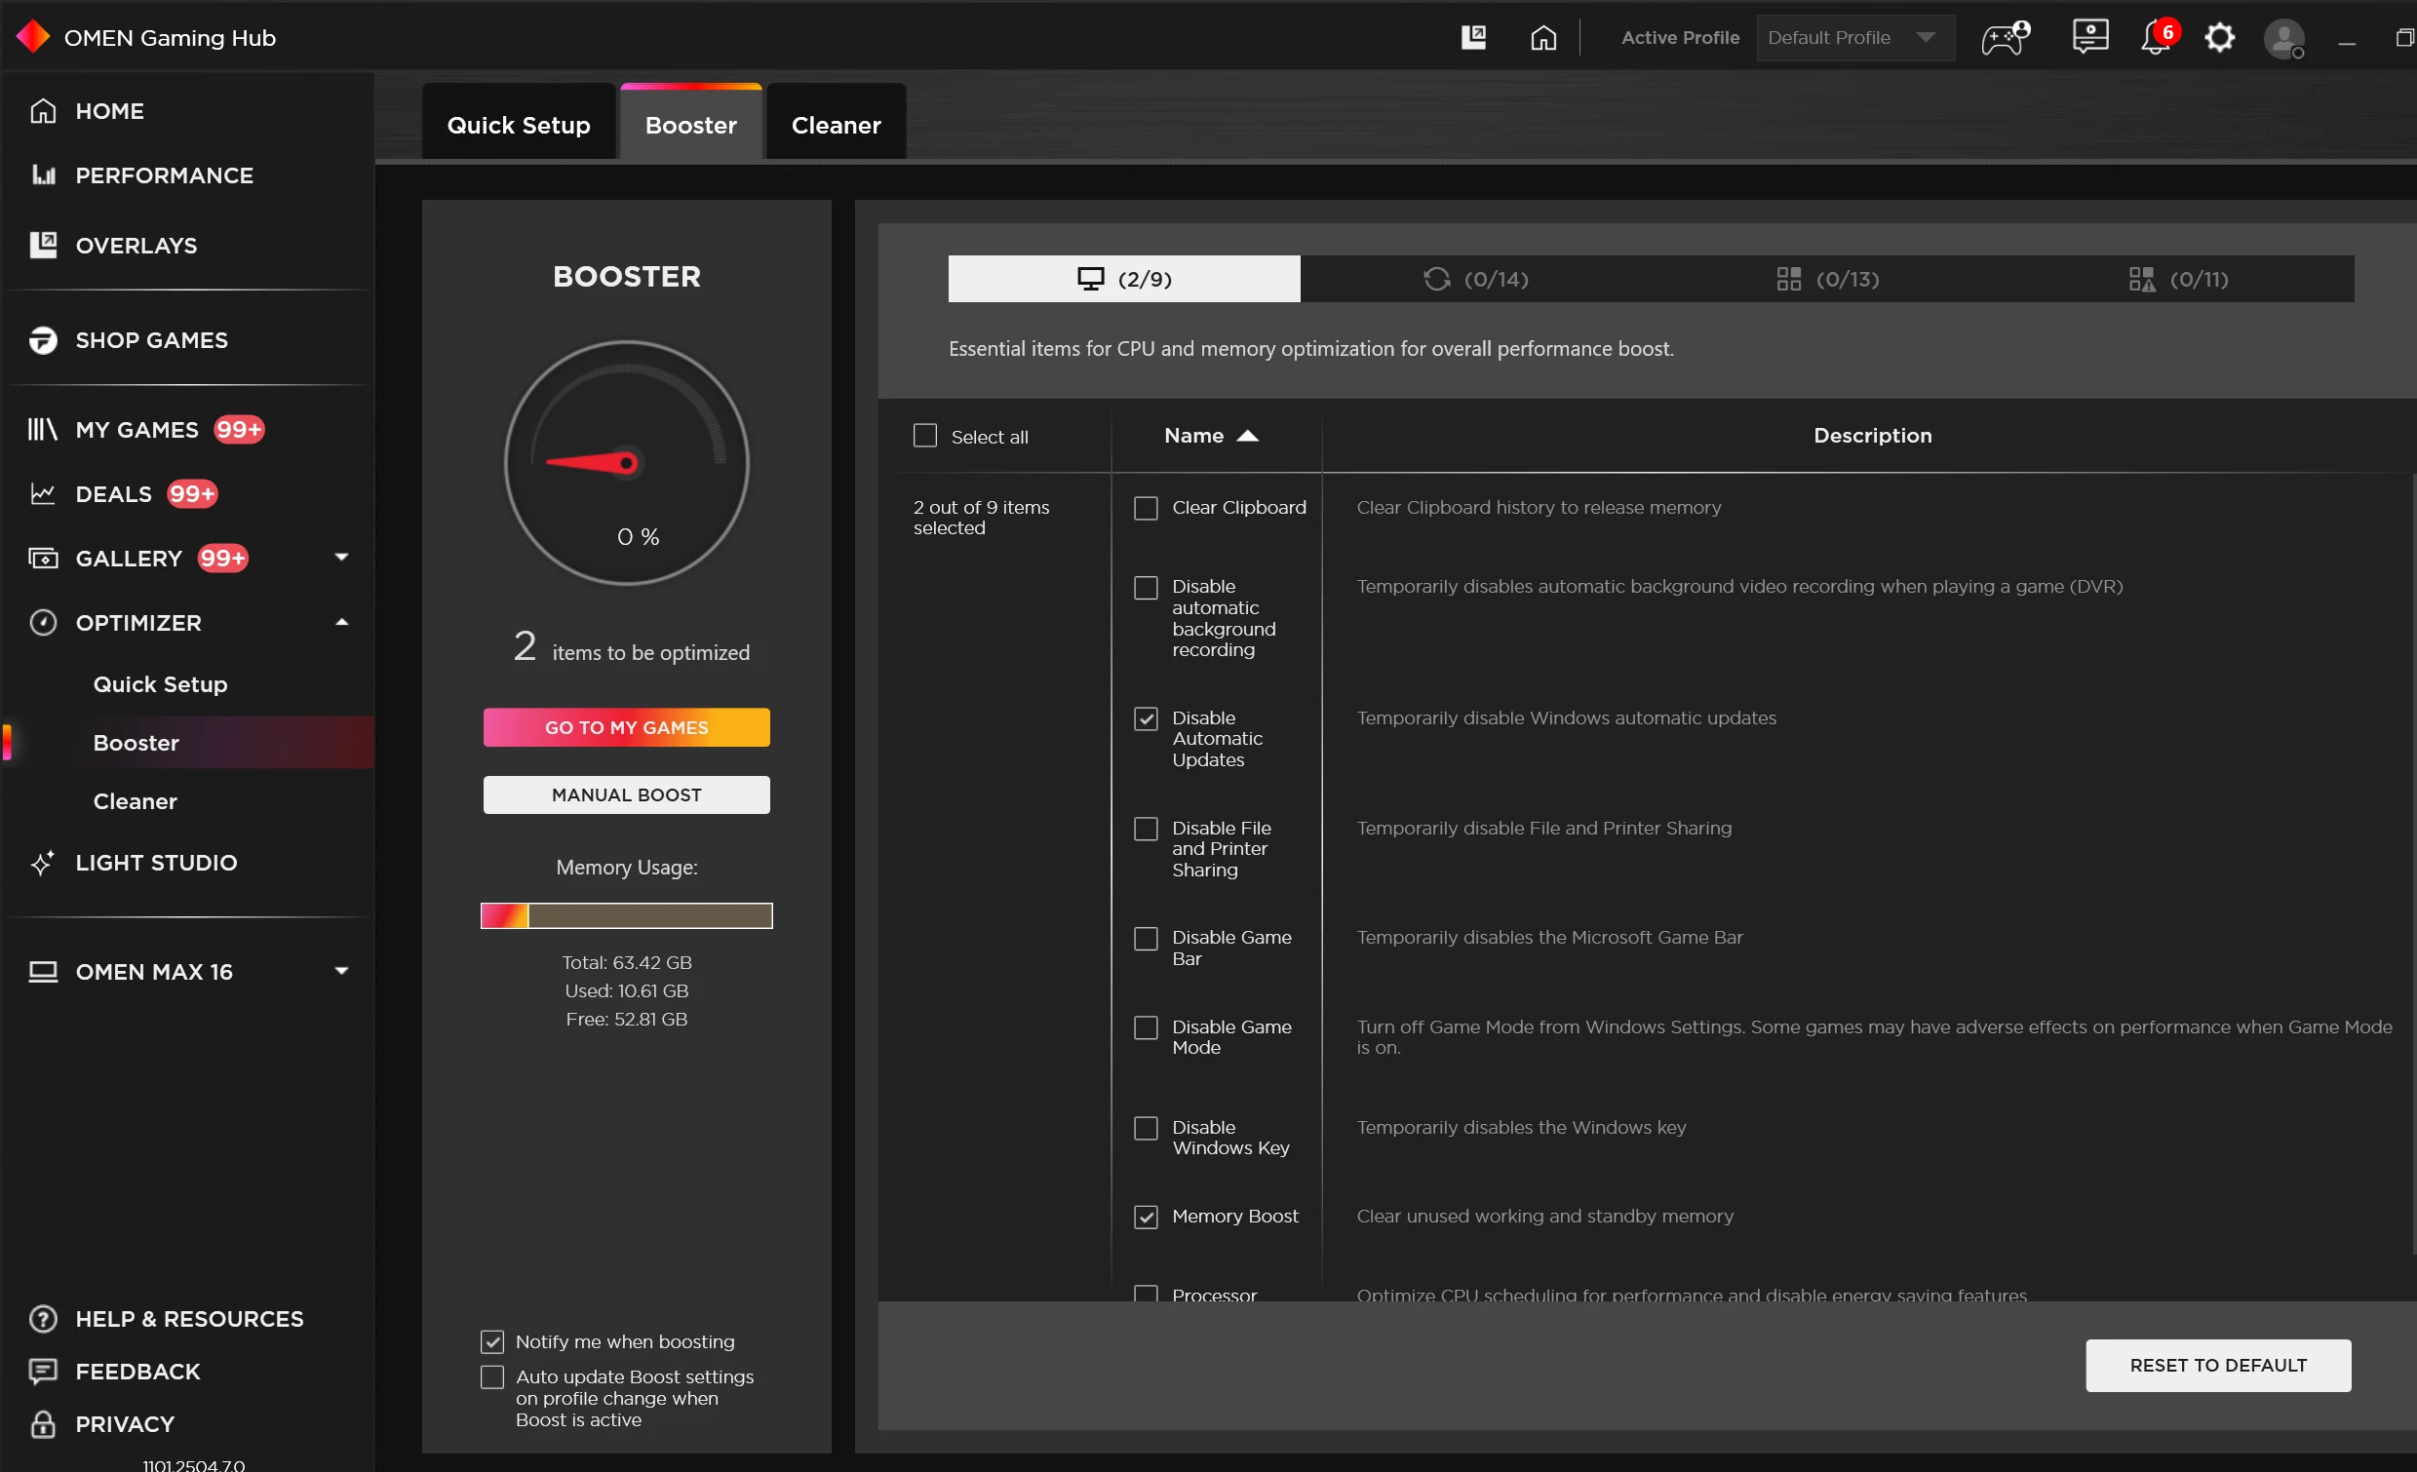Check the Clear Clipboard checkbox
Viewport: 2417px width, 1472px height.
pos(1146,508)
